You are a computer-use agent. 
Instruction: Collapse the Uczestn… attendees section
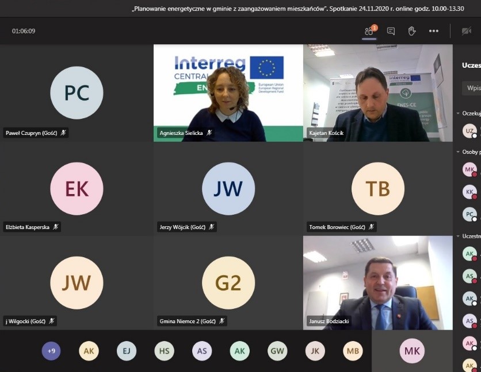click(459, 236)
